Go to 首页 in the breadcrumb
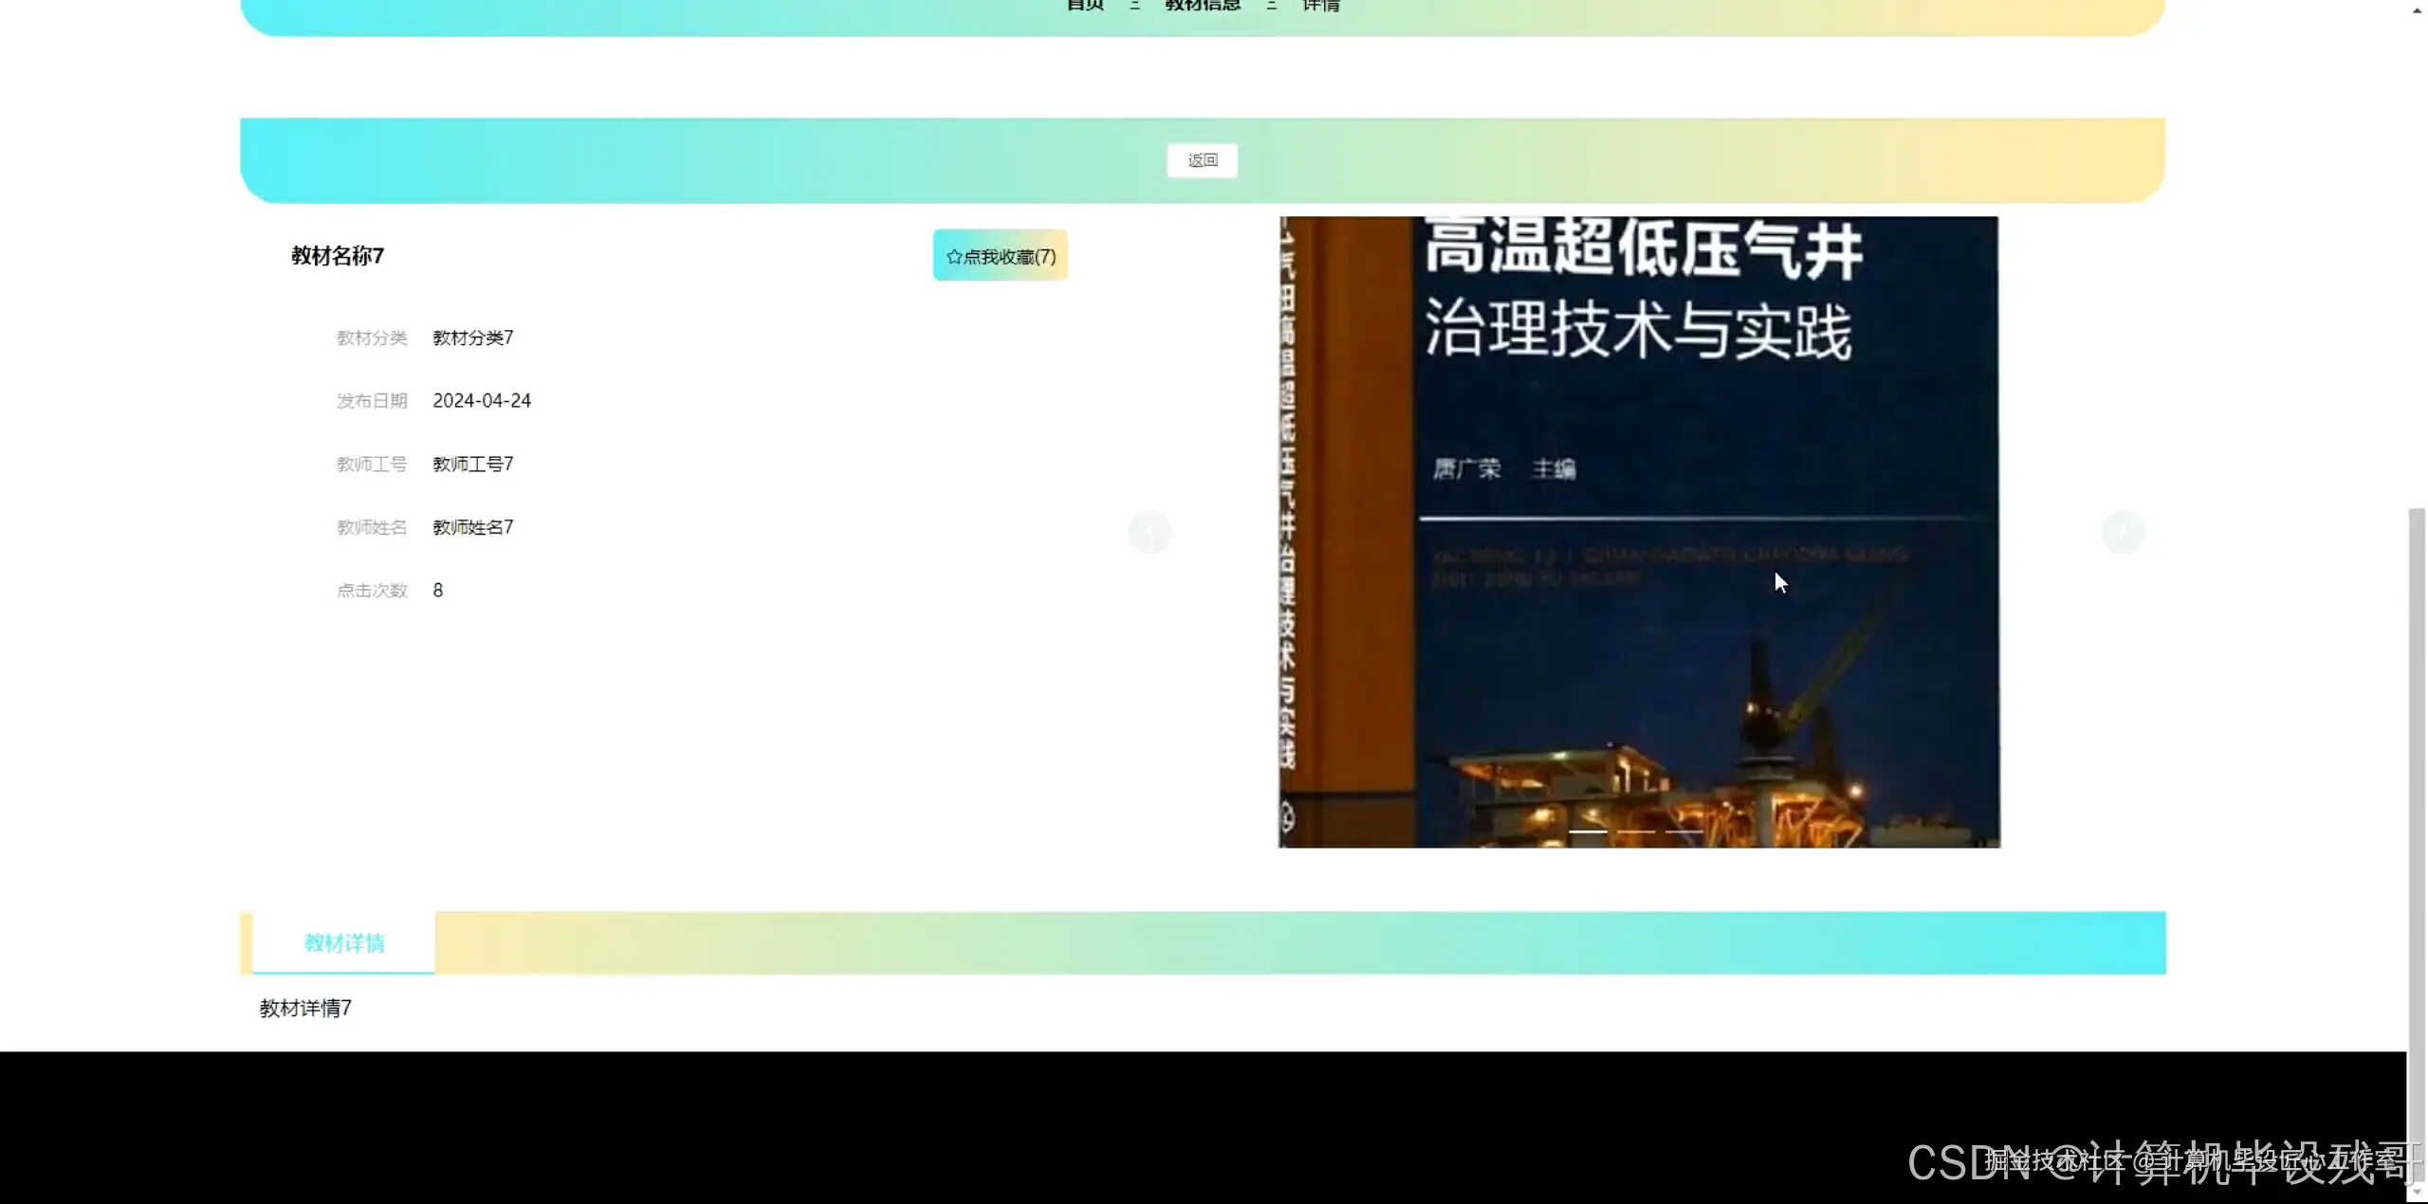This screenshot has height=1204, width=2428. [1085, 6]
